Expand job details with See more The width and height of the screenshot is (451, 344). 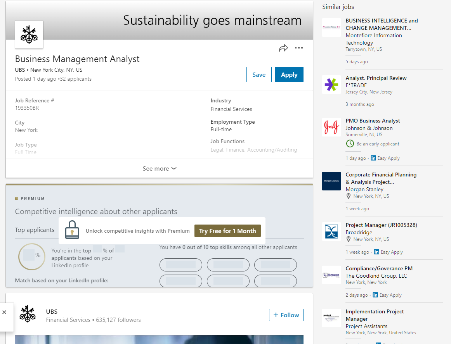[x=159, y=169]
